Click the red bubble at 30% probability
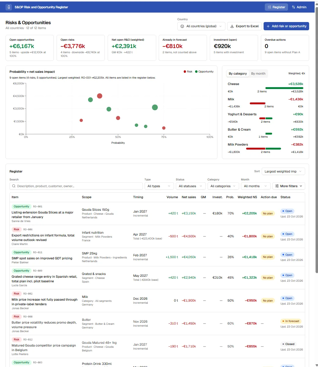 click(x=81, y=120)
